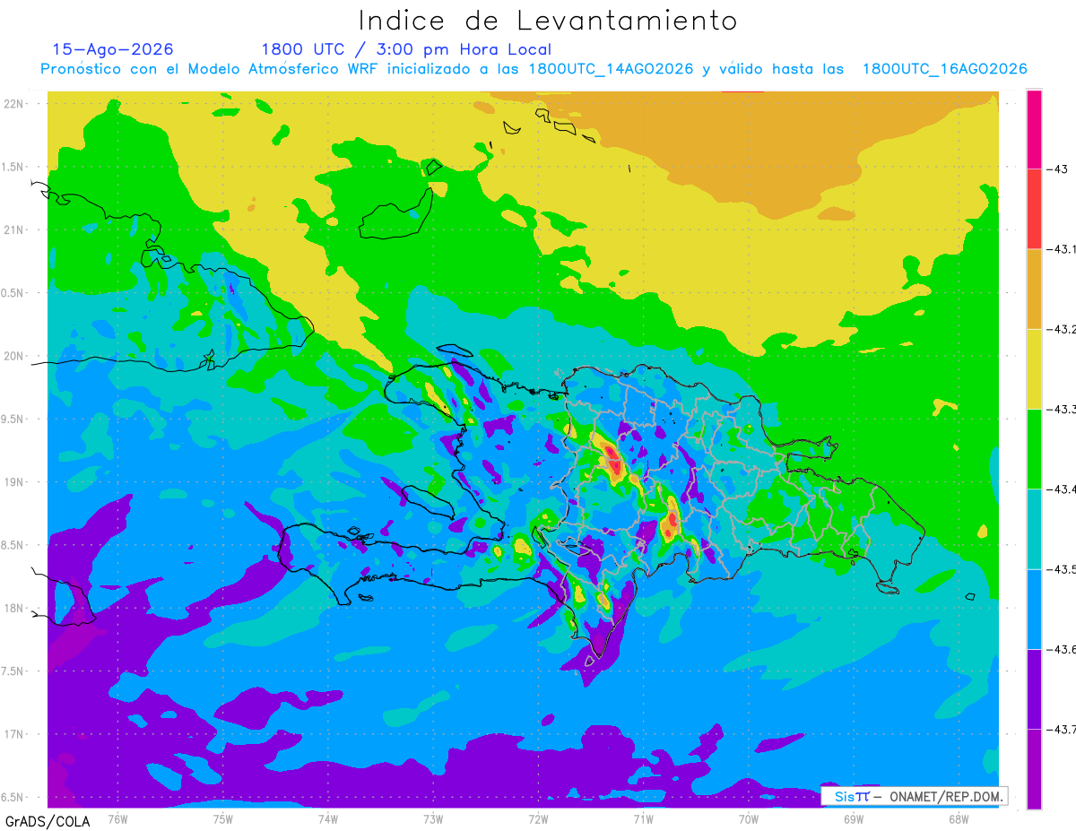Click the '17N' latitude label
Viewport: 1076px width, 831px height.
(14, 734)
